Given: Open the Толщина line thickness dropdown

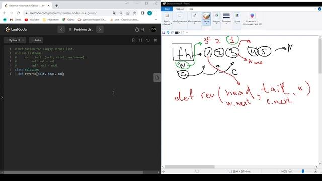Looking at the screenshot, I should (x=226, y=19).
